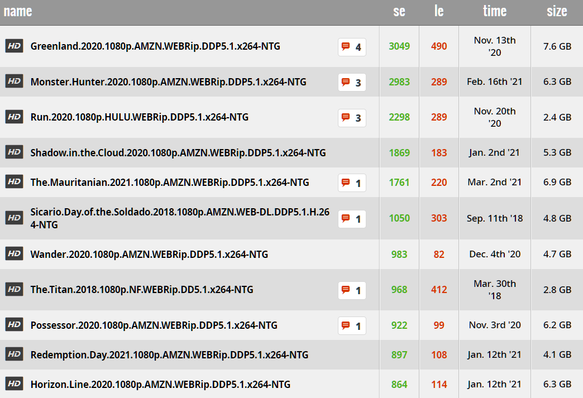Click the HD icon beside Wander.2020

(x=14, y=254)
